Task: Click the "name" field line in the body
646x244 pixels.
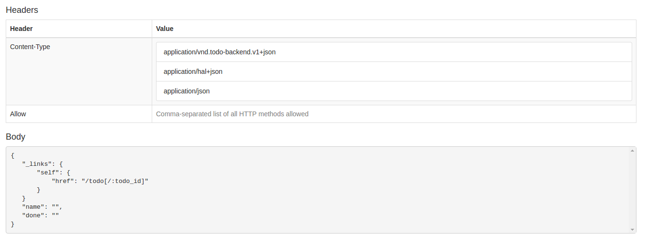Action: tap(42, 207)
